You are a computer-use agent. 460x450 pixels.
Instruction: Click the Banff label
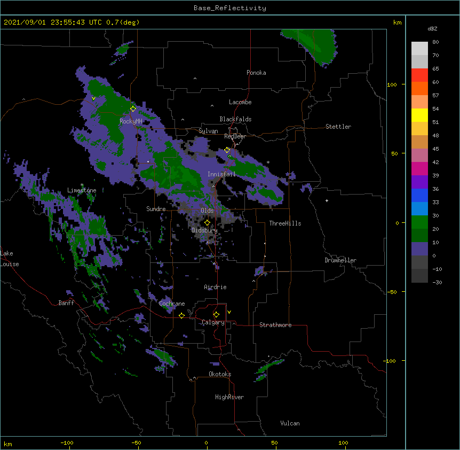[66, 303]
